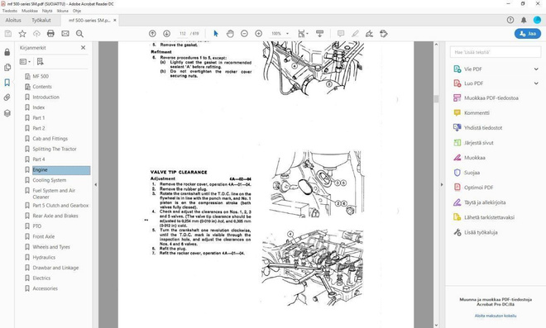Image resolution: width=546 pixels, height=328 pixels.
Task: Open Järjestä sivut tool
Action: [x=478, y=143]
